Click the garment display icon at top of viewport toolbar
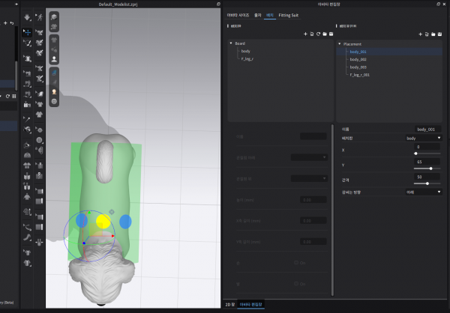Screen dimensions: 450x313 (55, 16)
